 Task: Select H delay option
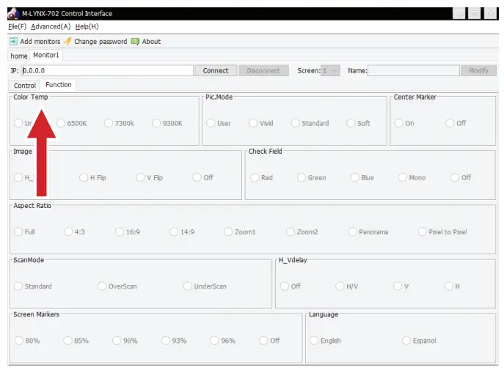(452, 286)
